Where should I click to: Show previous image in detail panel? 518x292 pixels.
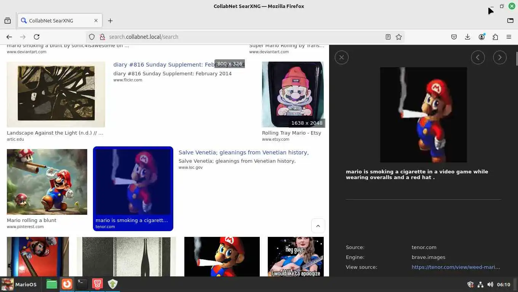(x=478, y=57)
